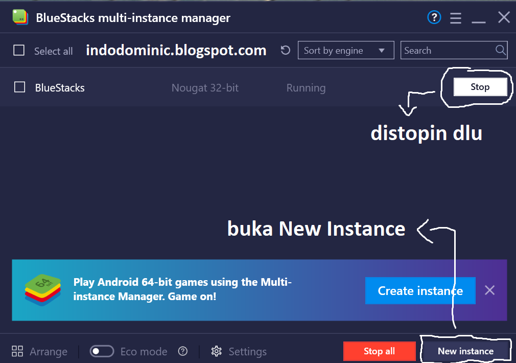
Task: Click the Arrange label
Action: coord(49,351)
